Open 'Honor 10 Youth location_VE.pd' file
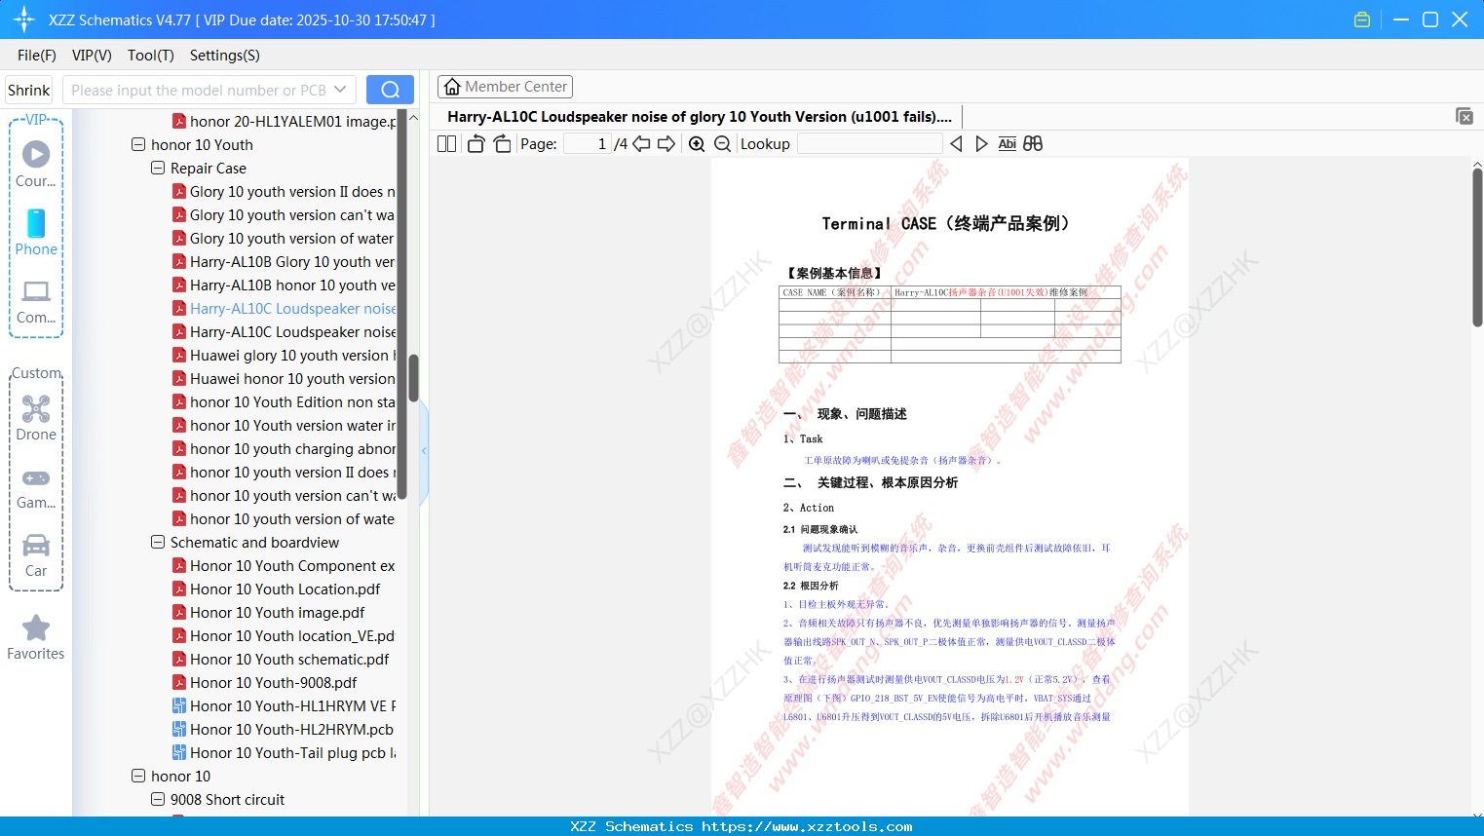This screenshot has height=836, width=1484. (x=284, y=636)
